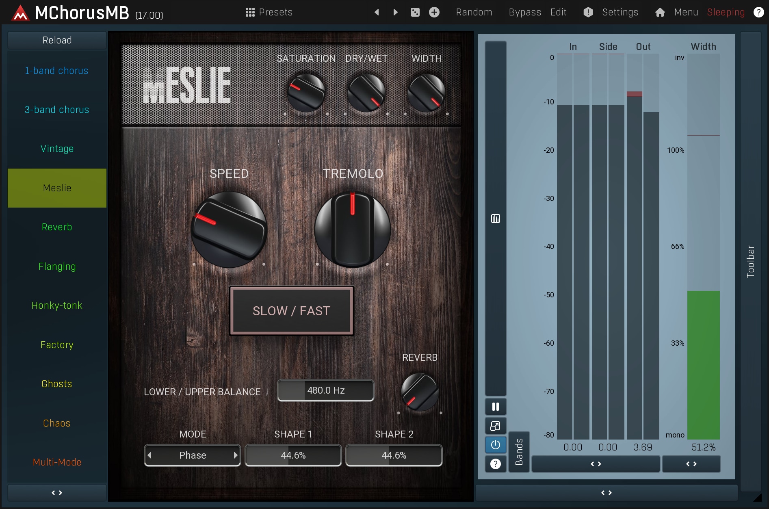This screenshot has height=509, width=769.
Task: Click the previous preset arrow icon
Action: point(377,12)
